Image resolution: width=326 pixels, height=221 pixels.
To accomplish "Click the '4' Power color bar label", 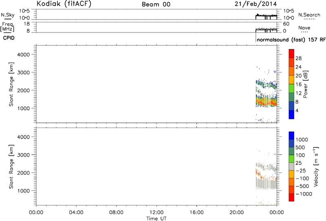I will point(297,111).
